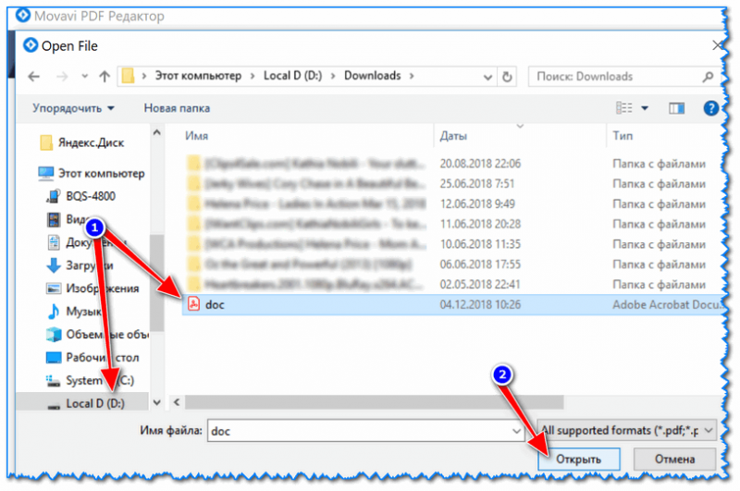Click 'Downloads' breadcrumb in address bar
Viewport: 740px width, 491px height.
point(373,76)
